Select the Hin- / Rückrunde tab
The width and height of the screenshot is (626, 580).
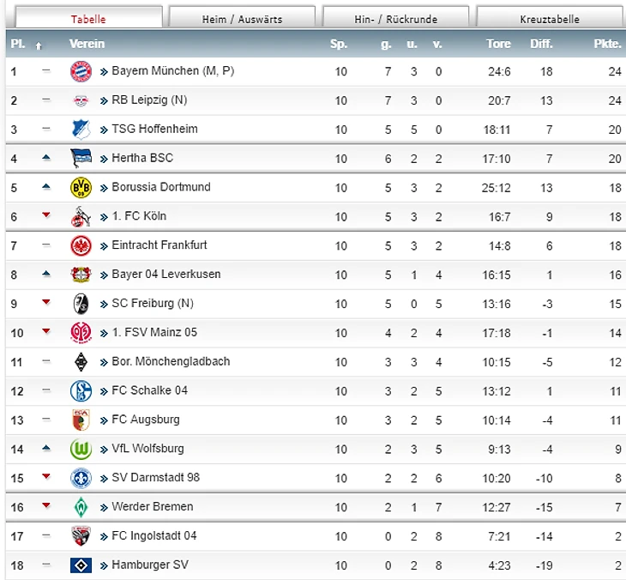395,18
